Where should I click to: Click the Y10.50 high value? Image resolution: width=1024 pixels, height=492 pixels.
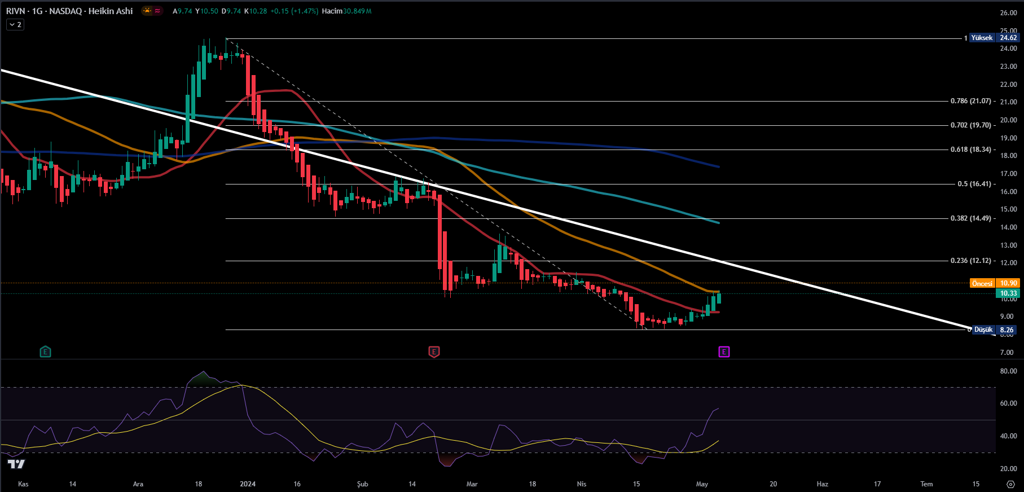pyautogui.click(x=206, y=11)
